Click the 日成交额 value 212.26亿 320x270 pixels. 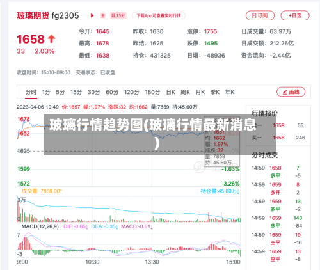[282, 44]
